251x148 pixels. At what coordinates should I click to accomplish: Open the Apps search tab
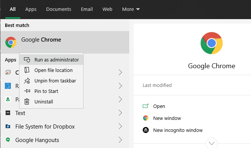[31, 9]
